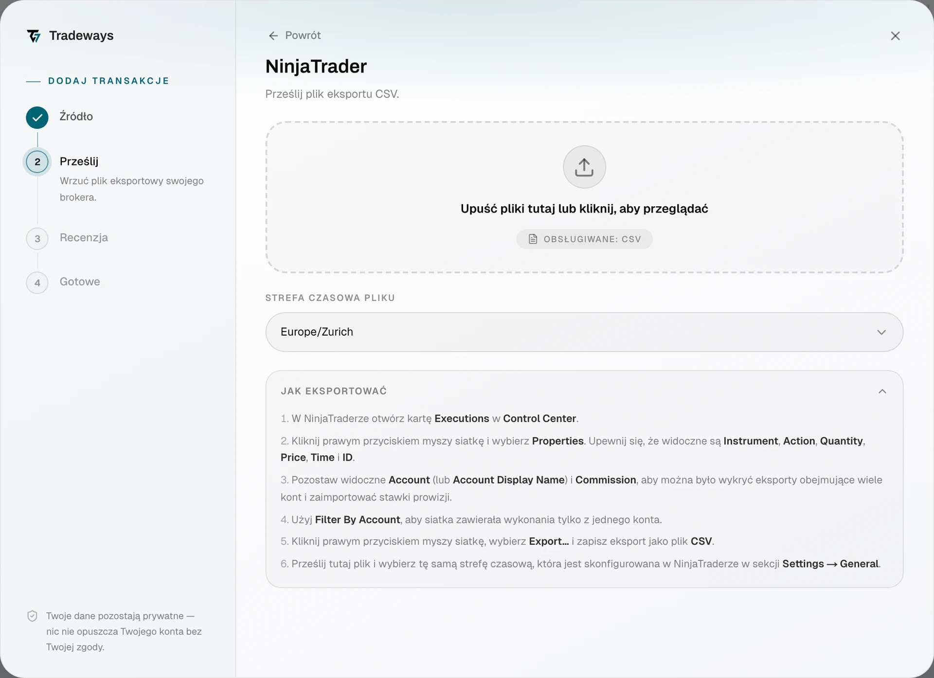
Task: Close the NinjaTrader import dialog
Action: (895, 36)
